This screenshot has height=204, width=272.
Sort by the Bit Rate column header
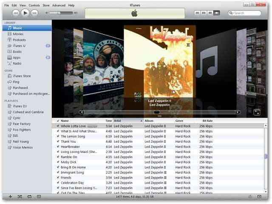[x=204, y=121]
